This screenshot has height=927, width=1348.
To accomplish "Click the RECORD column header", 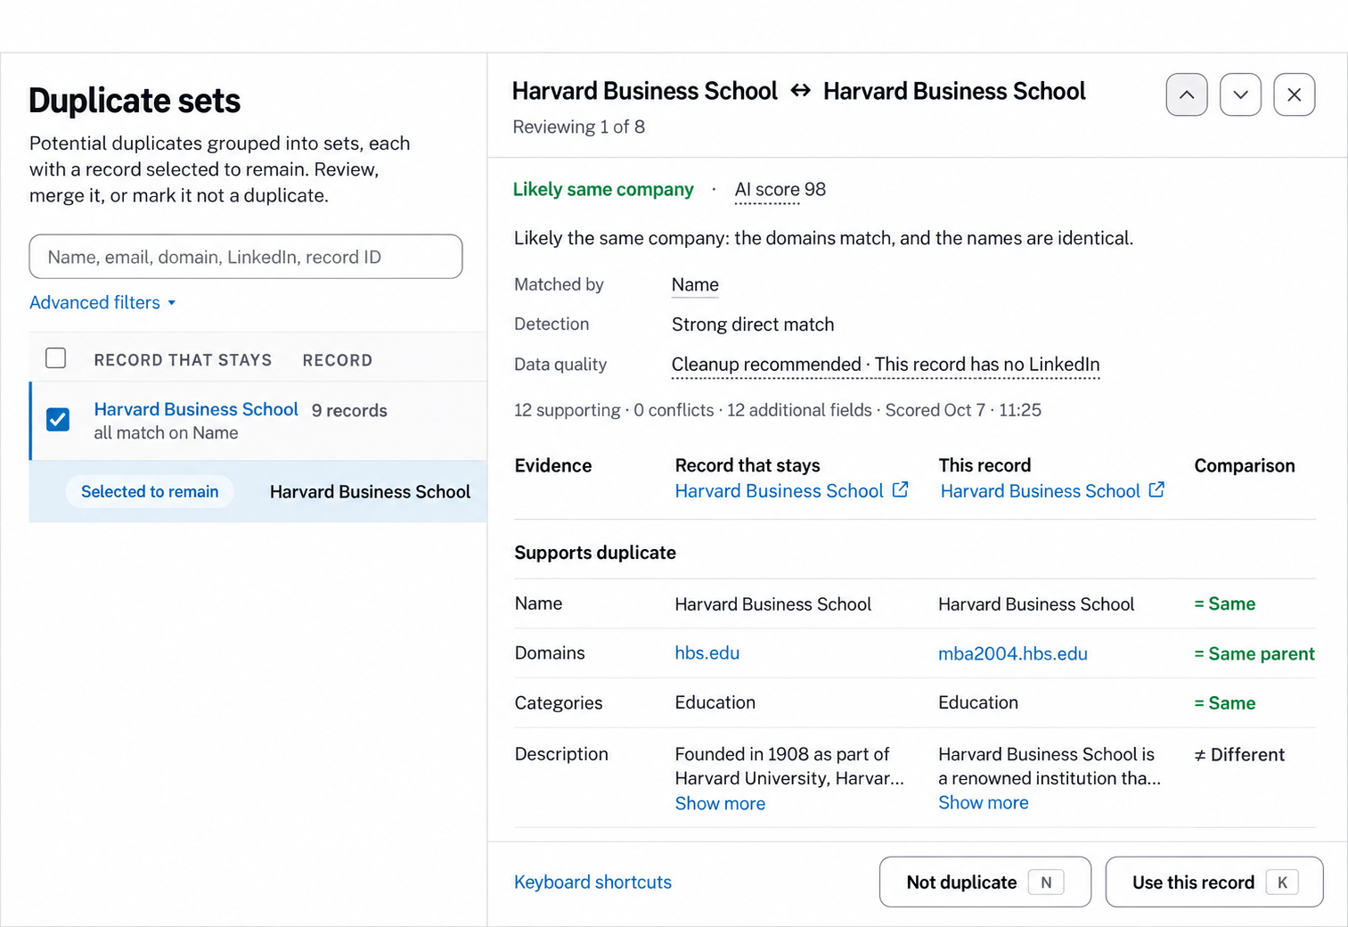I will [x=338, y=360].
